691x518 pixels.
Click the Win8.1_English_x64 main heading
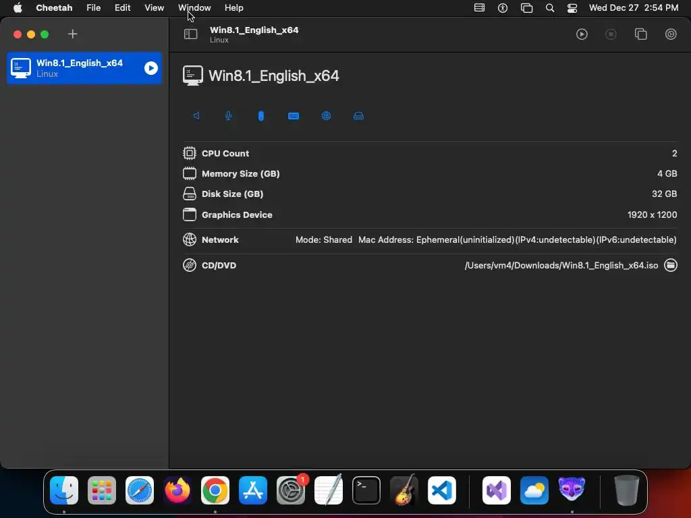[274, 76]
